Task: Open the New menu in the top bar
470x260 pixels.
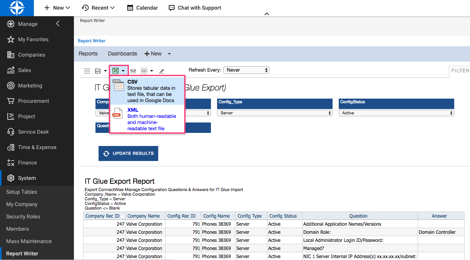Action: (57, 8)
